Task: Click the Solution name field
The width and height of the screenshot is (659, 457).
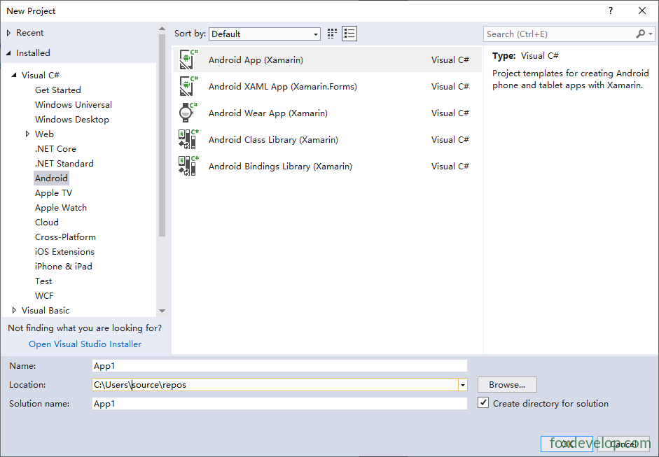Action: tap(279, 404)
